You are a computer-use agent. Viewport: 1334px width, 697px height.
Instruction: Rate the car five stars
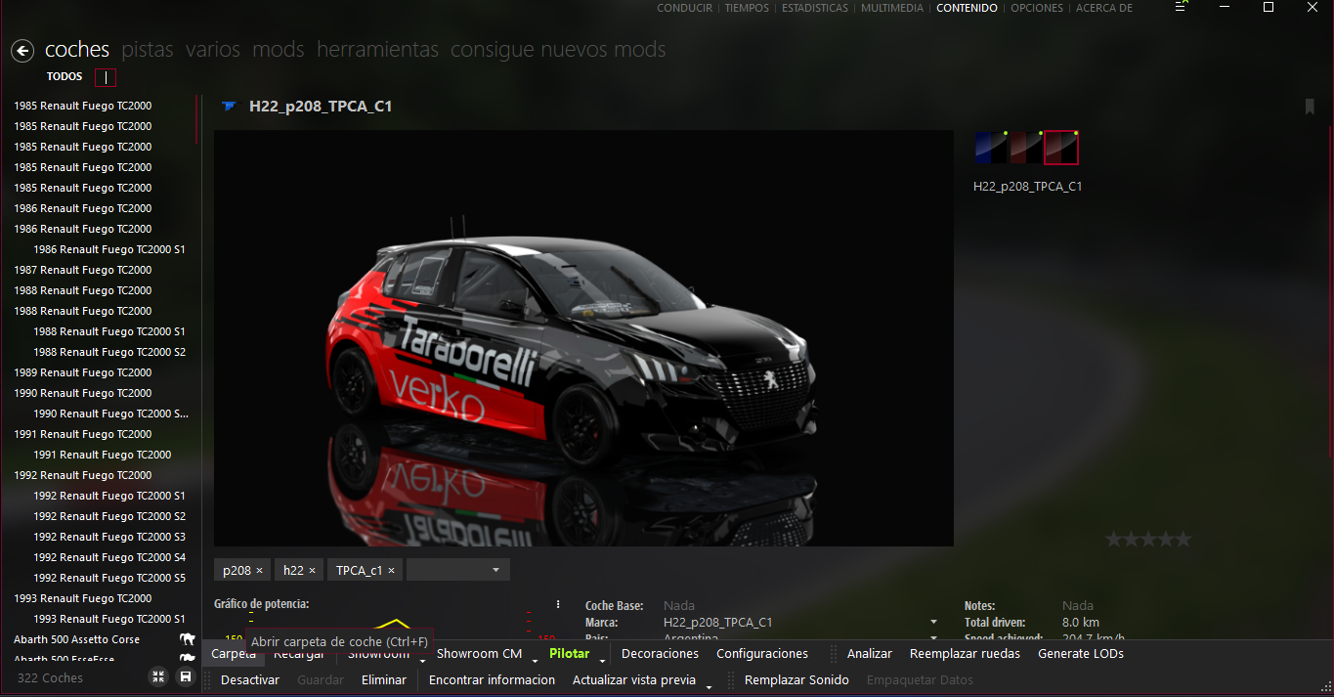[1183, 539]
